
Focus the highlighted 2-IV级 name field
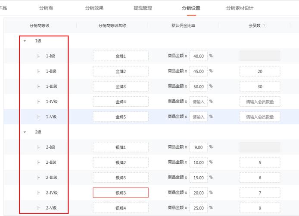121,193
